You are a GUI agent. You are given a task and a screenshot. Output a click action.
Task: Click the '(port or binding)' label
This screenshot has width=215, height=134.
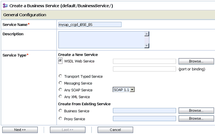click(x=192, y=69)
